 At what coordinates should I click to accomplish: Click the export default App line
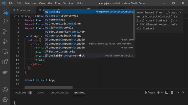(40, 80)
